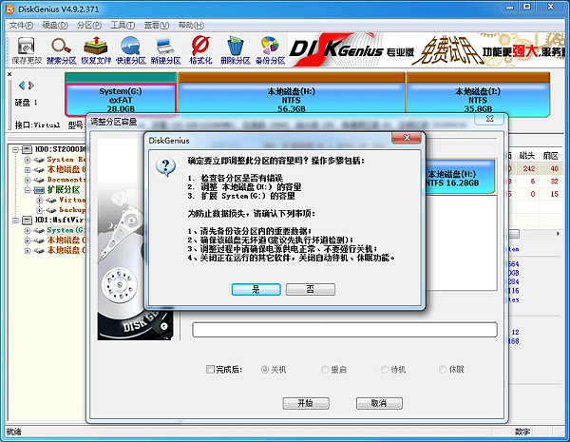Click the 恢复文件 (Recover files) toolbar icon
Image resolution: width=570 pixels, height=442 pixels.
pyautogui.click(x=96, y=50)
